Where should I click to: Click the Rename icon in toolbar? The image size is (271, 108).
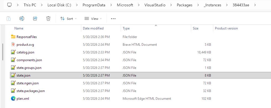(x=22, y=18)
